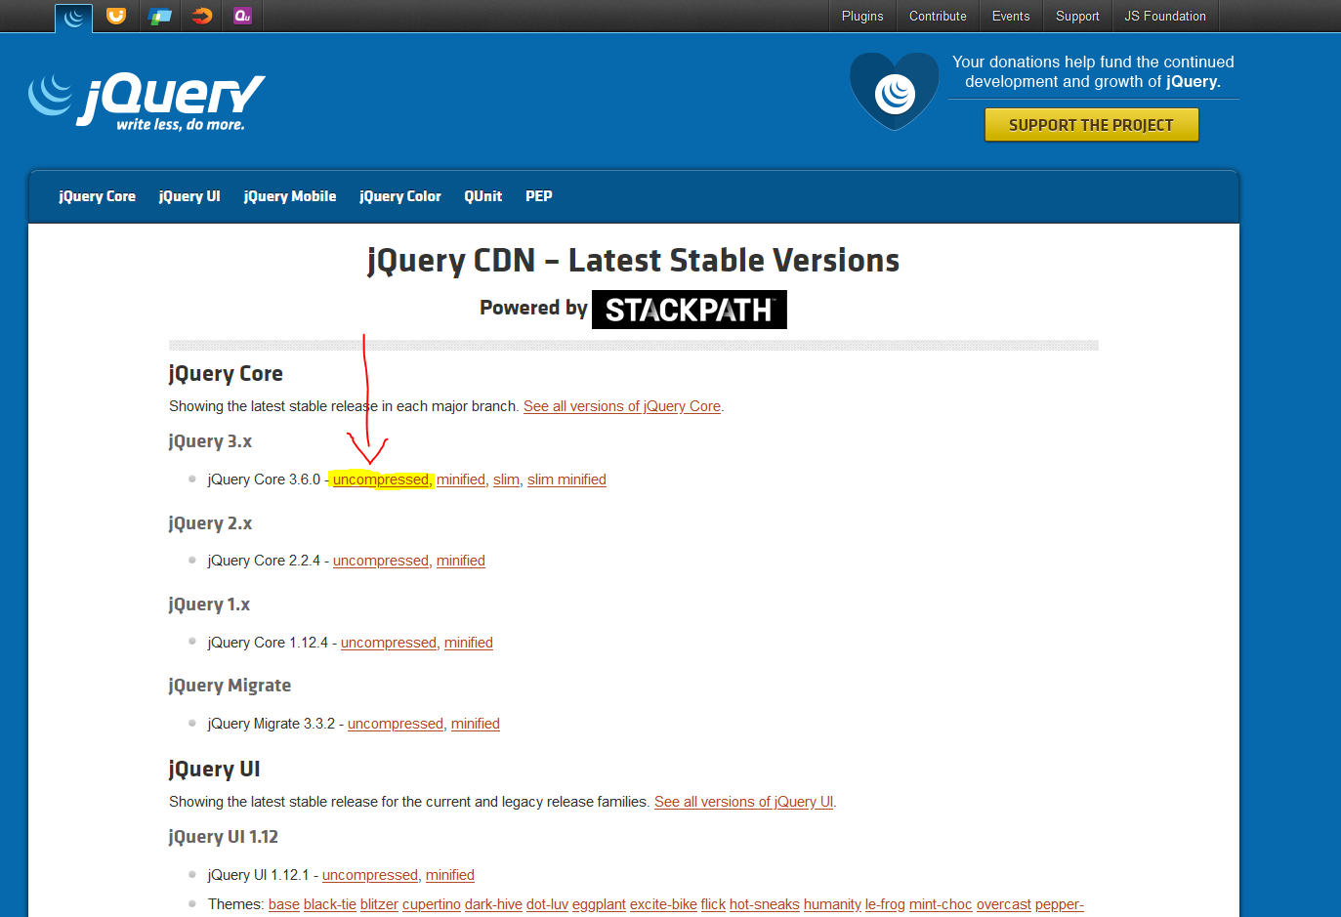1341x917 pixels.
Task: Open 'See all versions of jQuery UI' link
Action: point(743,802)
